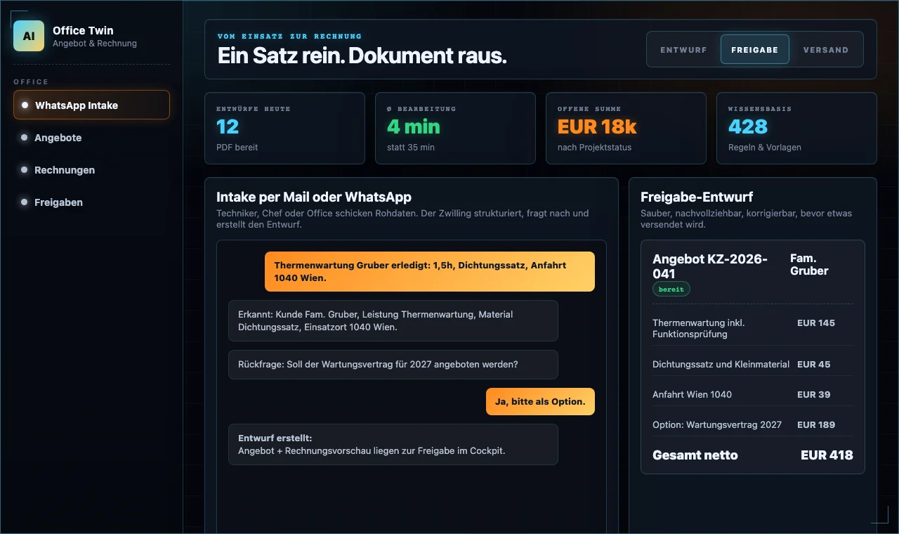Click the 'Ein Satz rein. Dokument raus.' headline
Viewport: 899px width, 534px height.
click(362, 56)
